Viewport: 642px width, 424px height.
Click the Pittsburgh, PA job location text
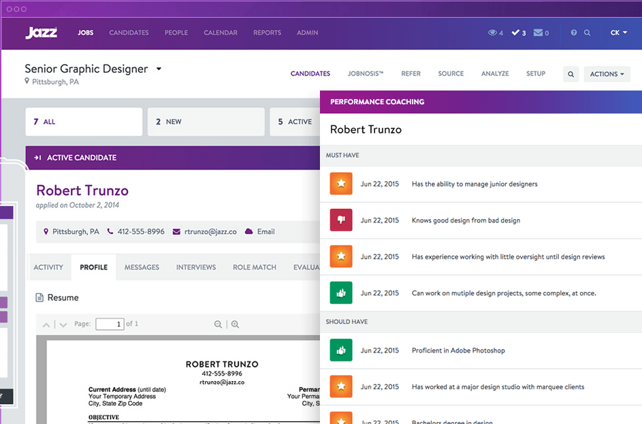tap(55, 82)
